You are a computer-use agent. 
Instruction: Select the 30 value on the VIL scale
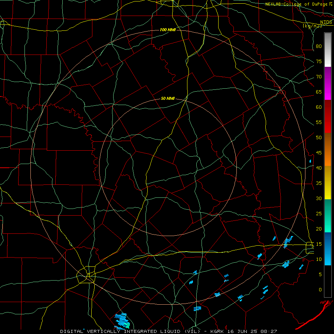pyautogui.click(x=319, y=198)
